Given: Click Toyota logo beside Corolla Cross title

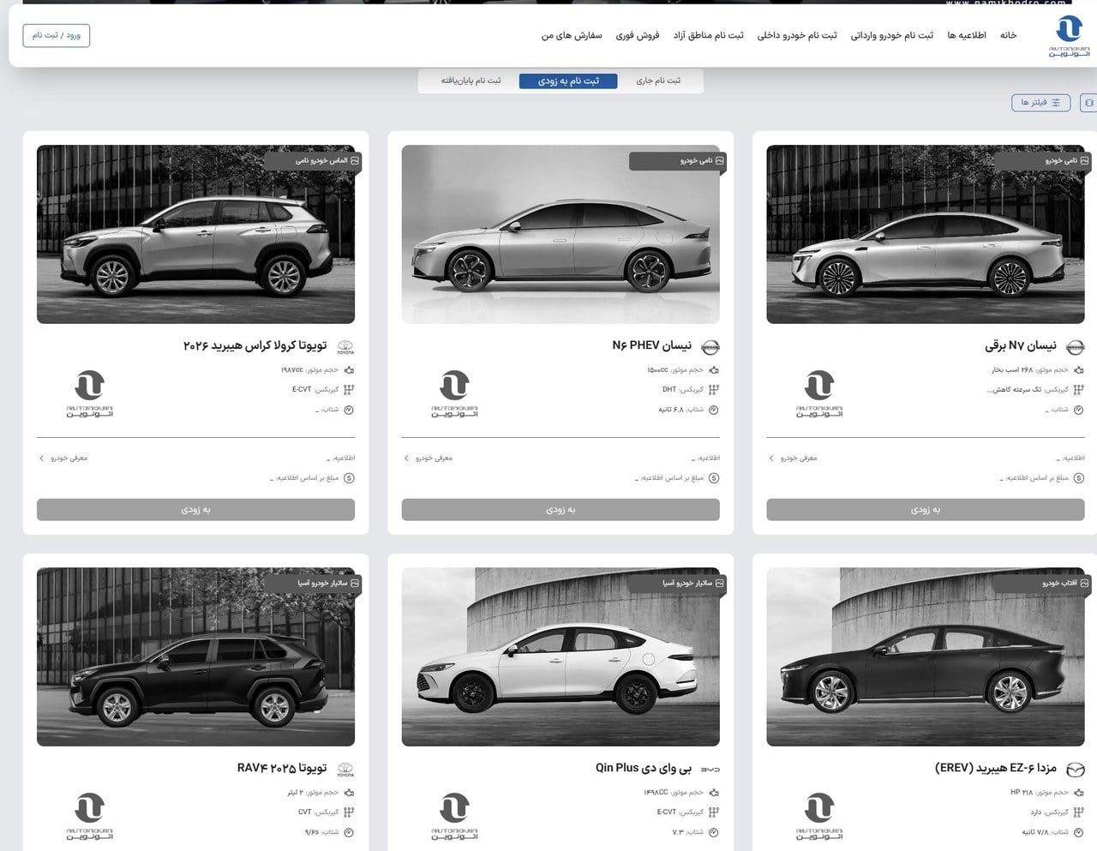Looking at the screenshot, I should point(345,347).
